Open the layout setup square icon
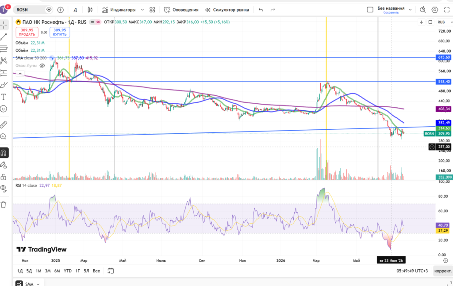This screenshot has height=286, width=453. click(370, 10)
